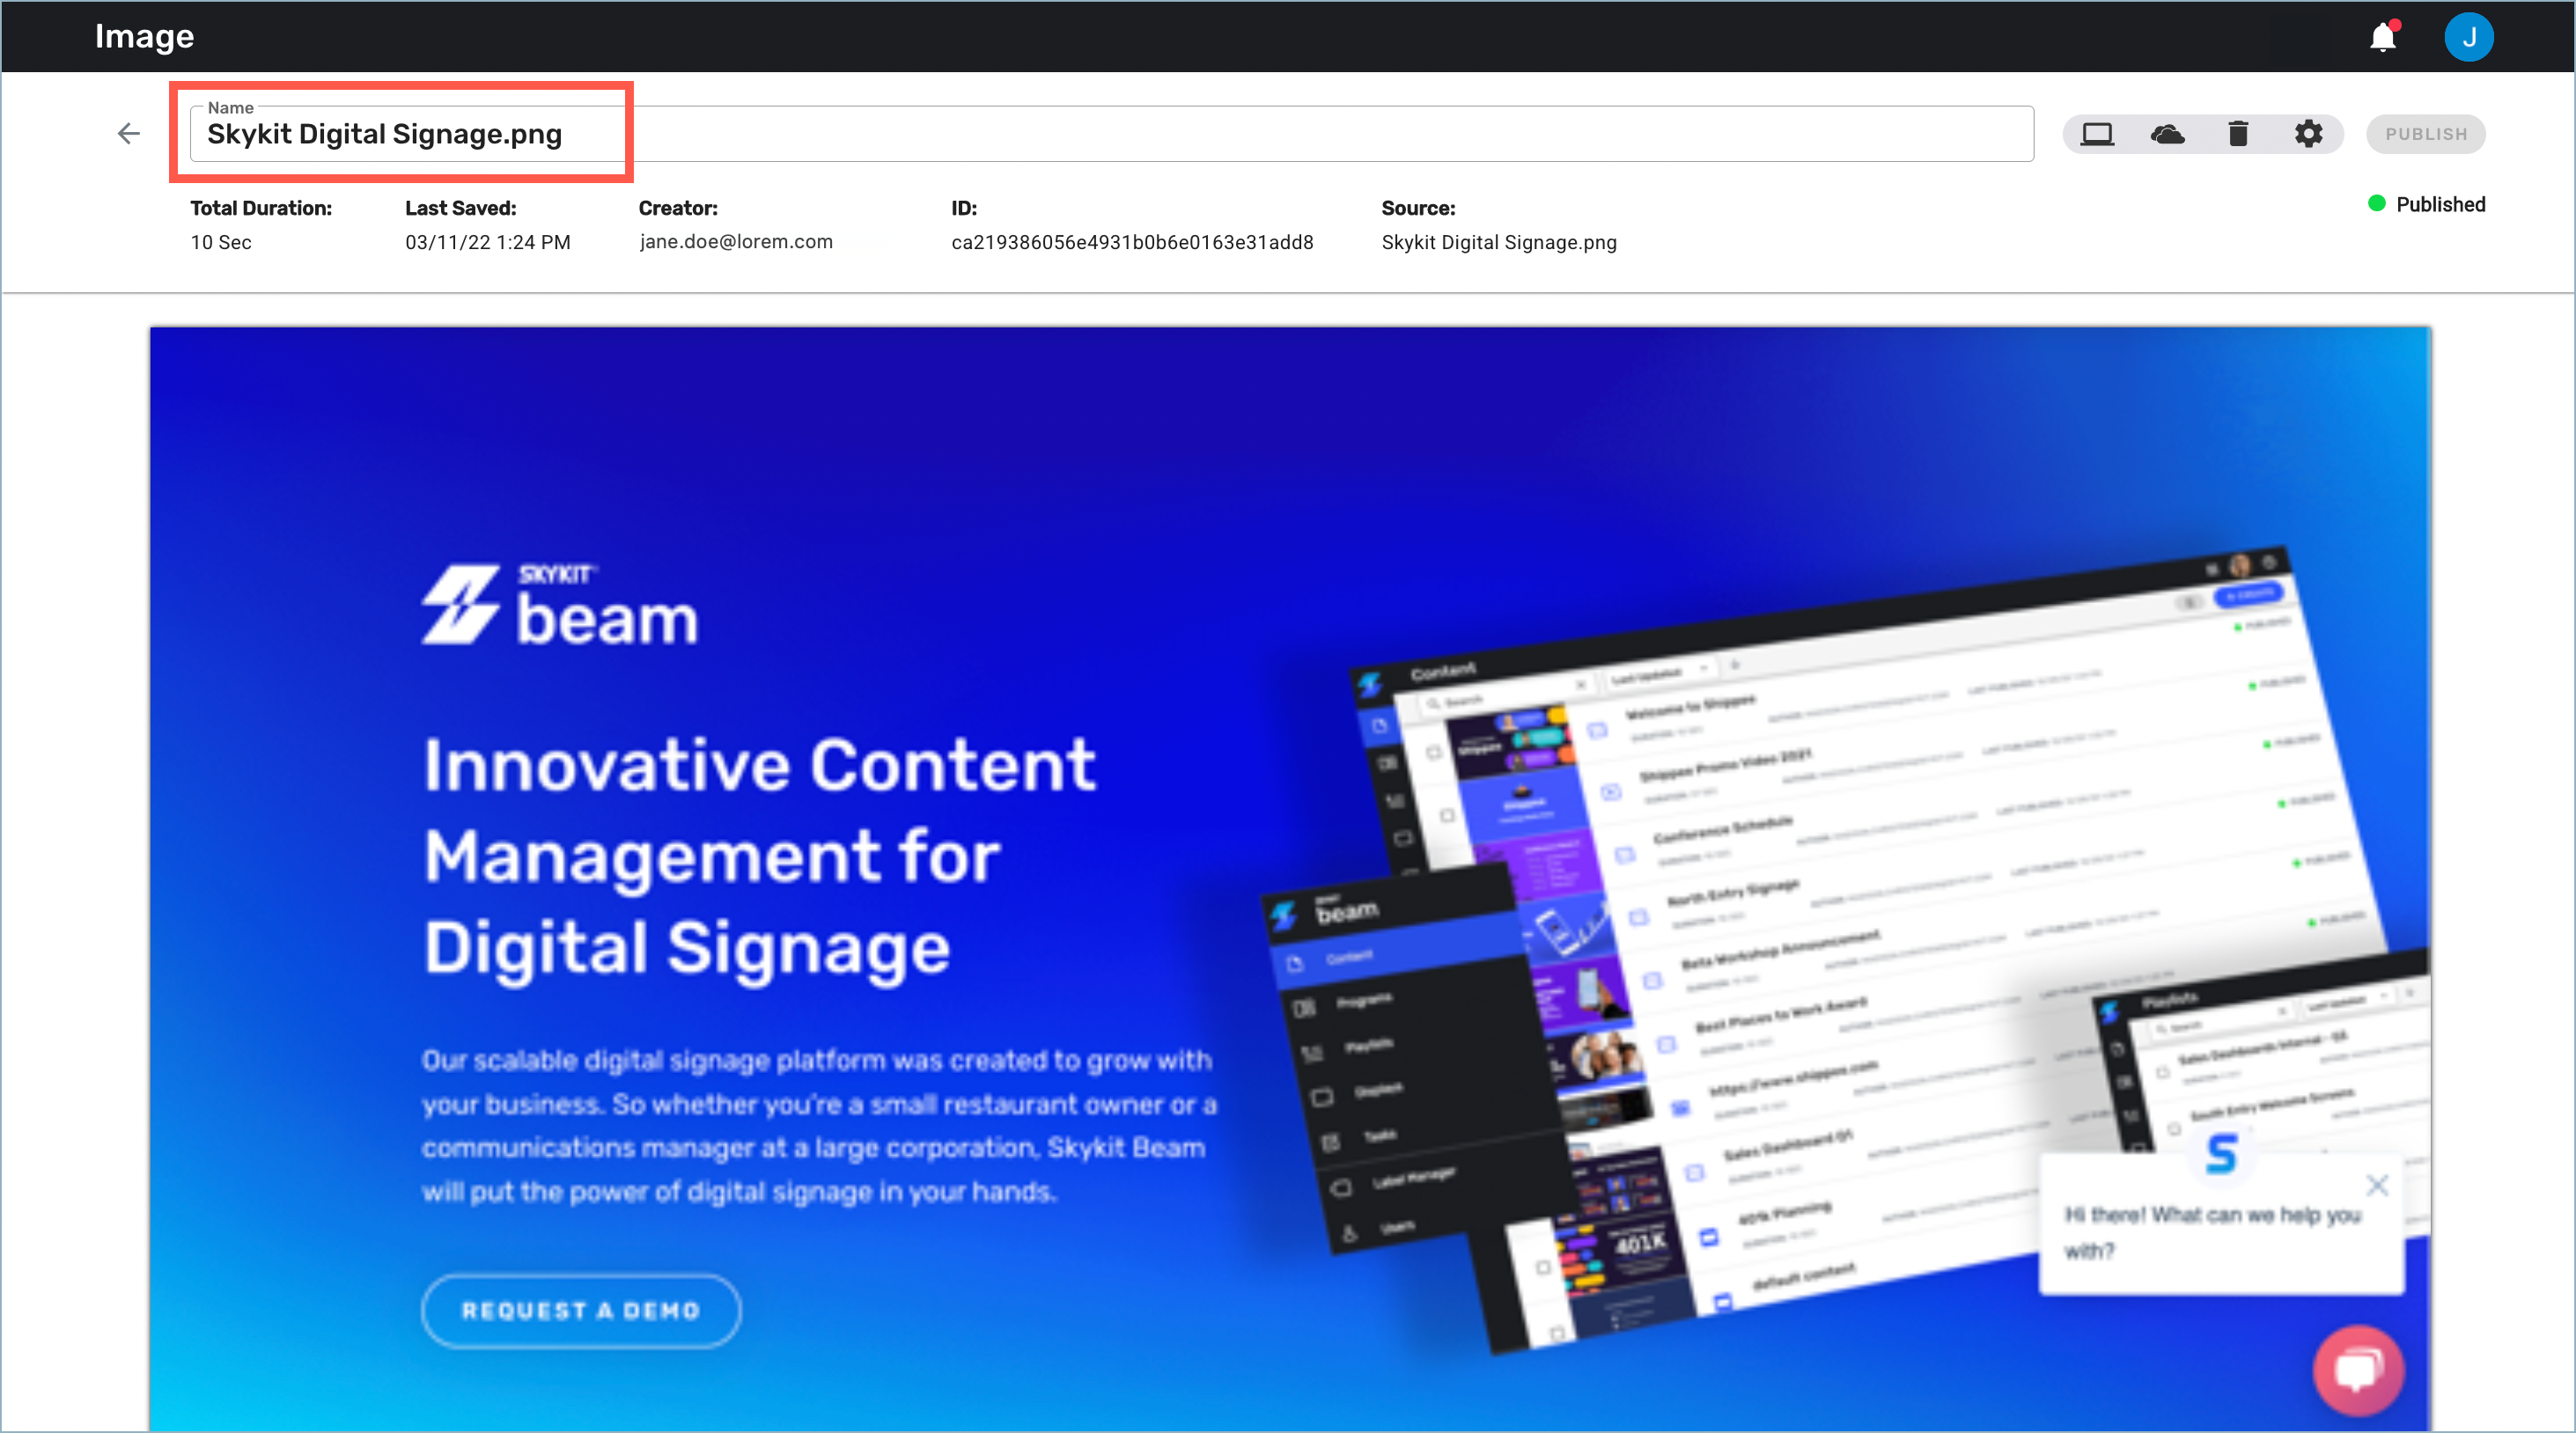Click REQUEST A DEMO button in image
The image size is (2576, 1433).
point(578,1310)
